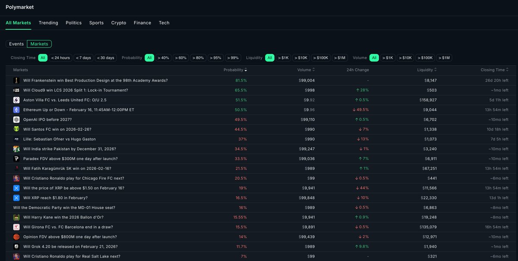Click the Aston Villa vs. Leeds market icon

coord(16,100)
